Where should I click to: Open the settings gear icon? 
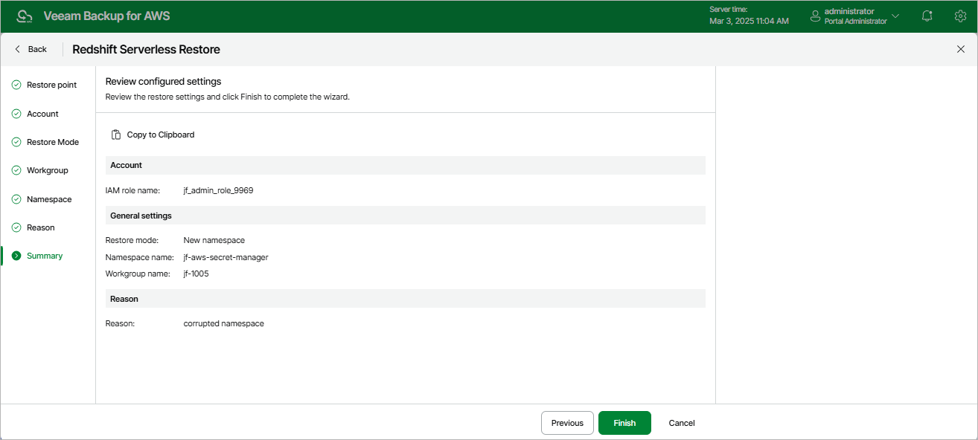(x=960, y=16)
